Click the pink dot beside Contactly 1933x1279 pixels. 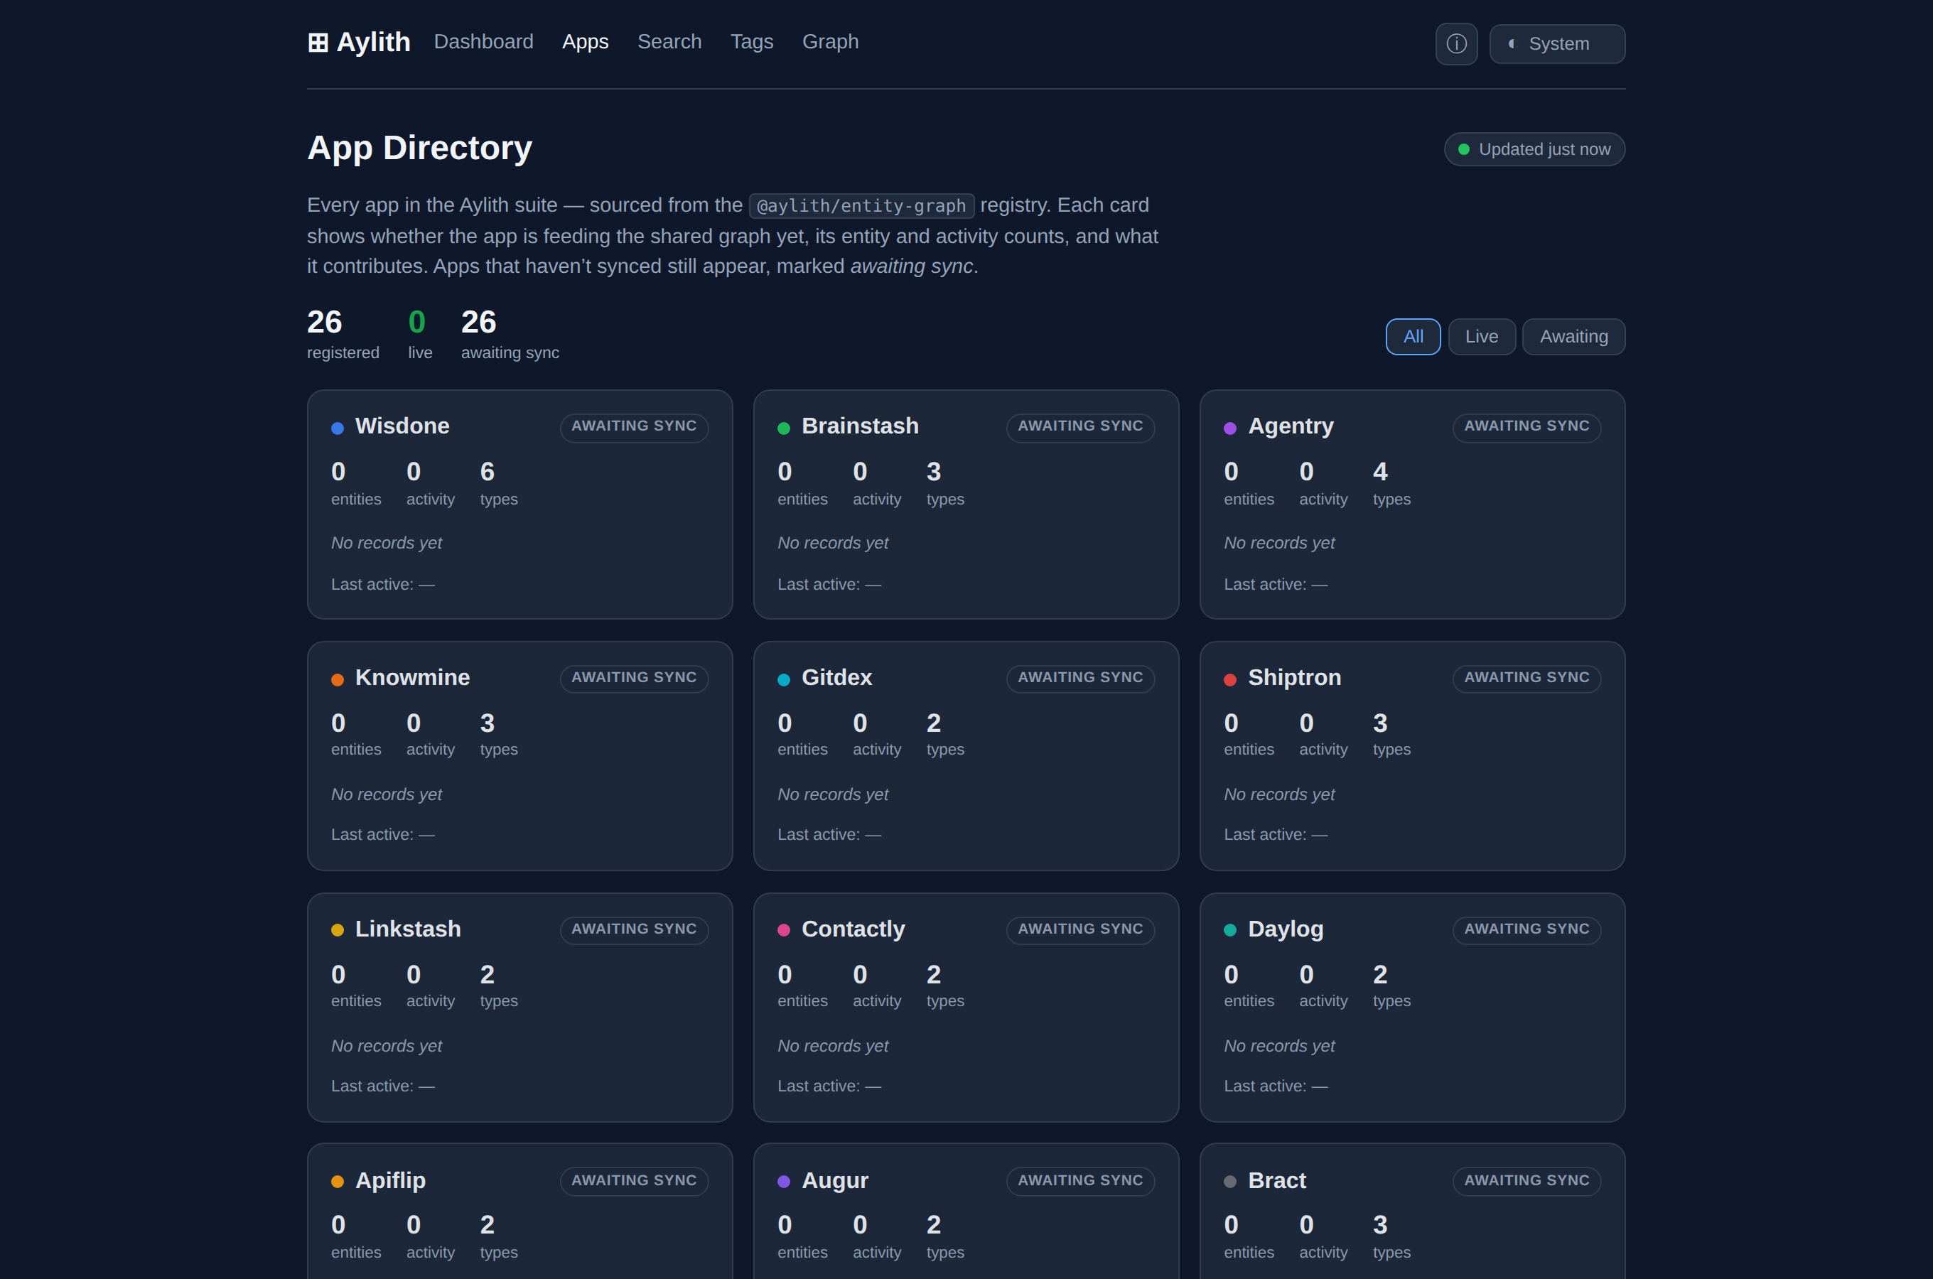[x=783, y=930]
